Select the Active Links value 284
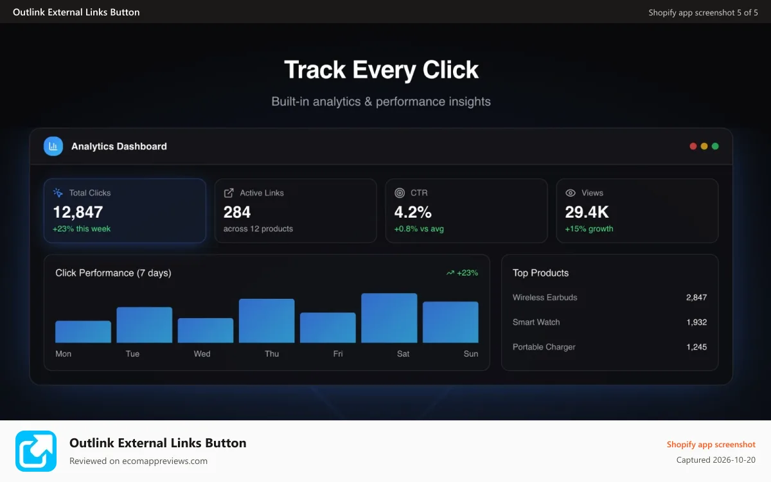The image size is (771, 482). 237,212
